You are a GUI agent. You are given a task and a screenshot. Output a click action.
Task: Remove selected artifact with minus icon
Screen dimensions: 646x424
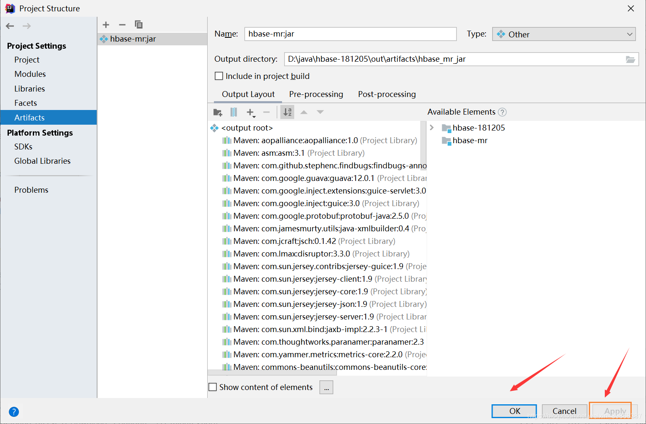[122, 25]
